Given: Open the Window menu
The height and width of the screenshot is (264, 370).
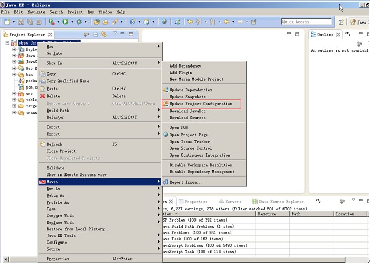Looking at the screenshot, I should click(x=105, y=12).
